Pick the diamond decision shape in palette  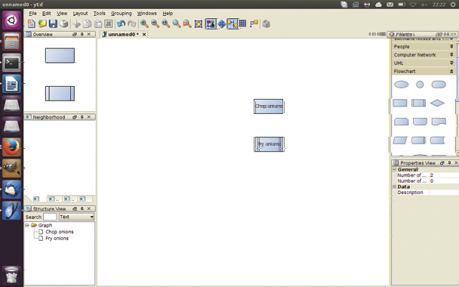[x=437, y=103]
